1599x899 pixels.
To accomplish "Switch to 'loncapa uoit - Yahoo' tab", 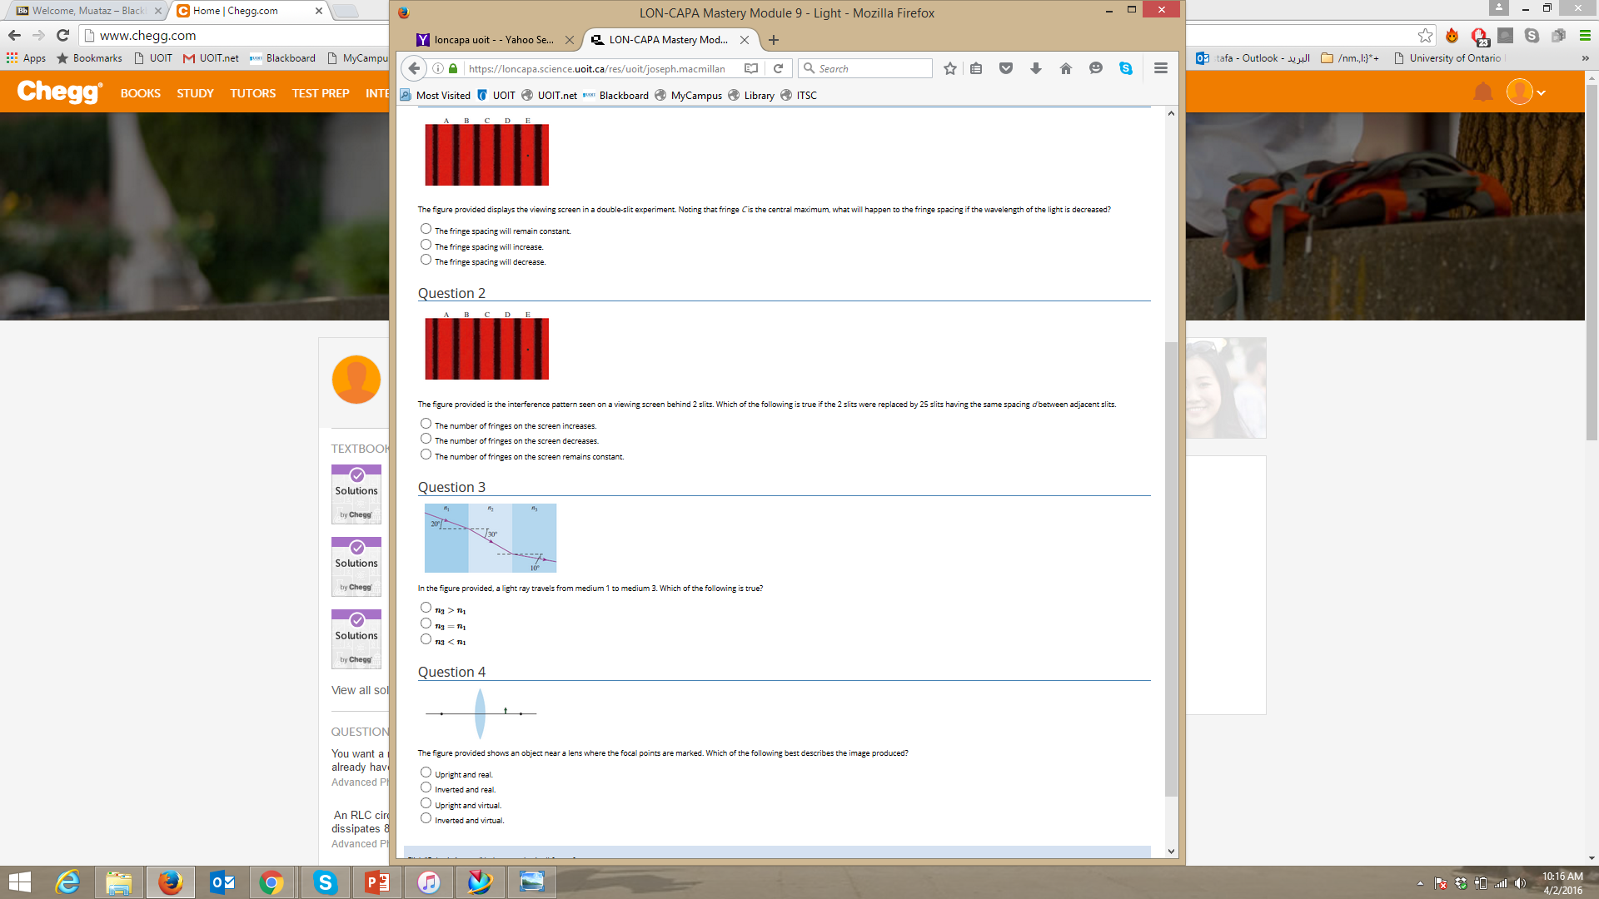I will (x=493, y=40).
